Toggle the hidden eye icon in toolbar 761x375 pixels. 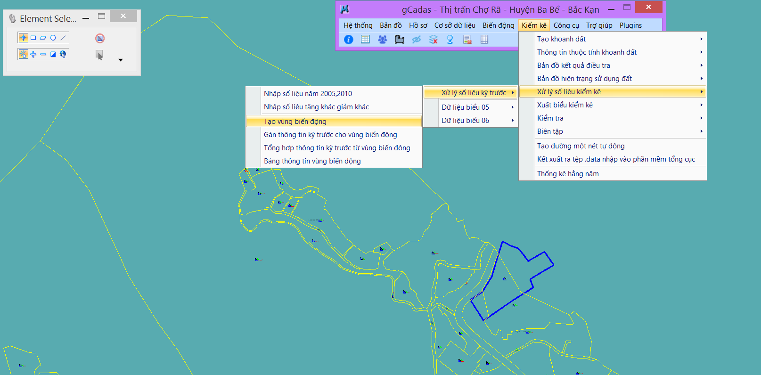coord(417,40)
